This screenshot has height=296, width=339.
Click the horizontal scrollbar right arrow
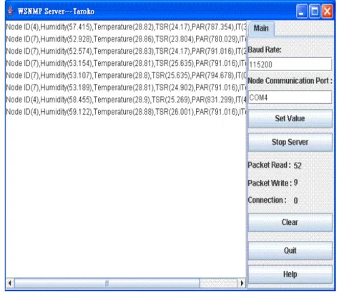[242, 283]
